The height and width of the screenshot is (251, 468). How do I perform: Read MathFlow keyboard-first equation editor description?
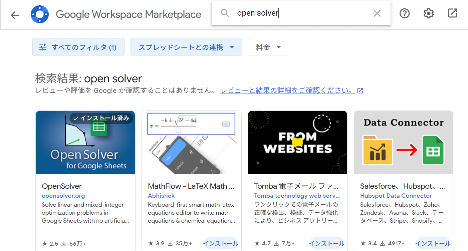point(192,213)
